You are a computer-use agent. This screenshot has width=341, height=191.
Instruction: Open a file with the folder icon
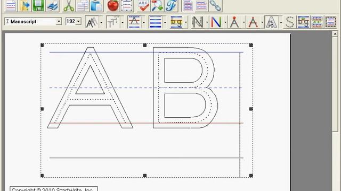coord(25,5)
